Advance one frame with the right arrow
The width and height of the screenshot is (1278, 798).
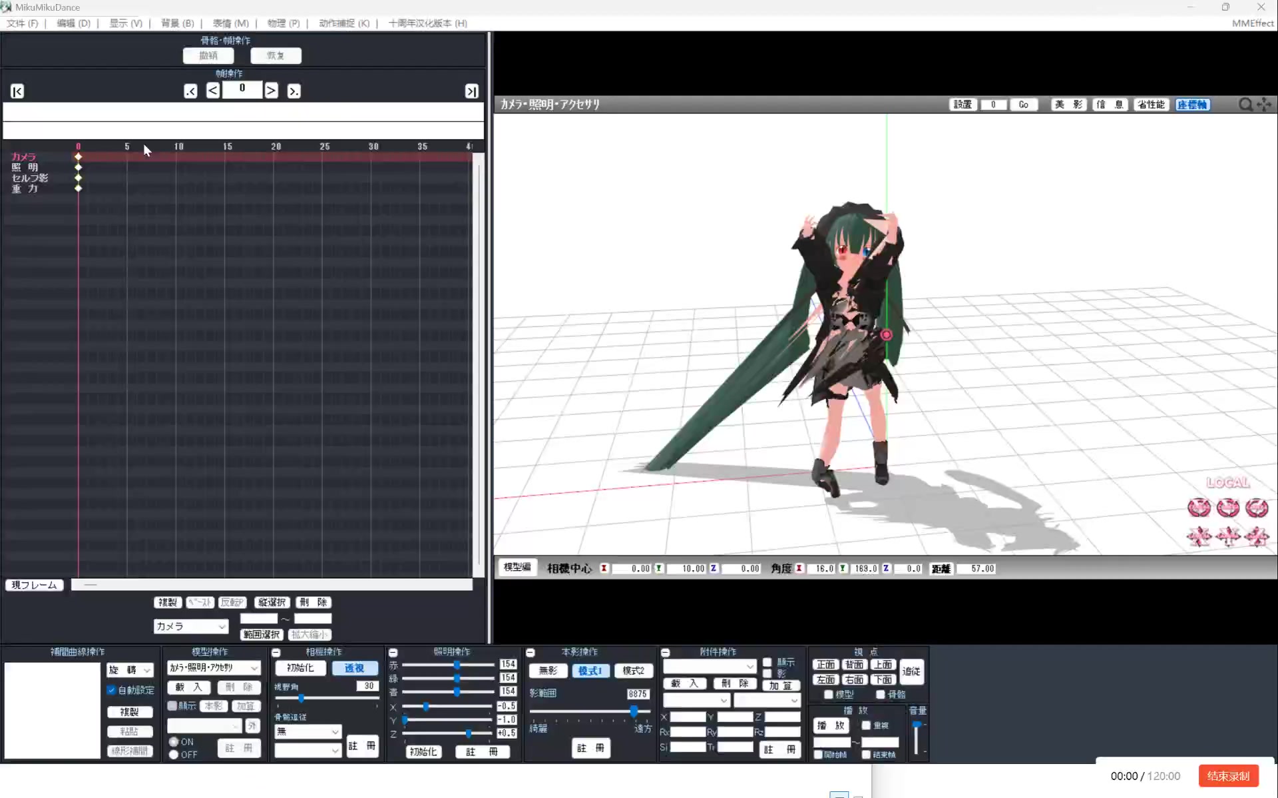click(271, 90)
